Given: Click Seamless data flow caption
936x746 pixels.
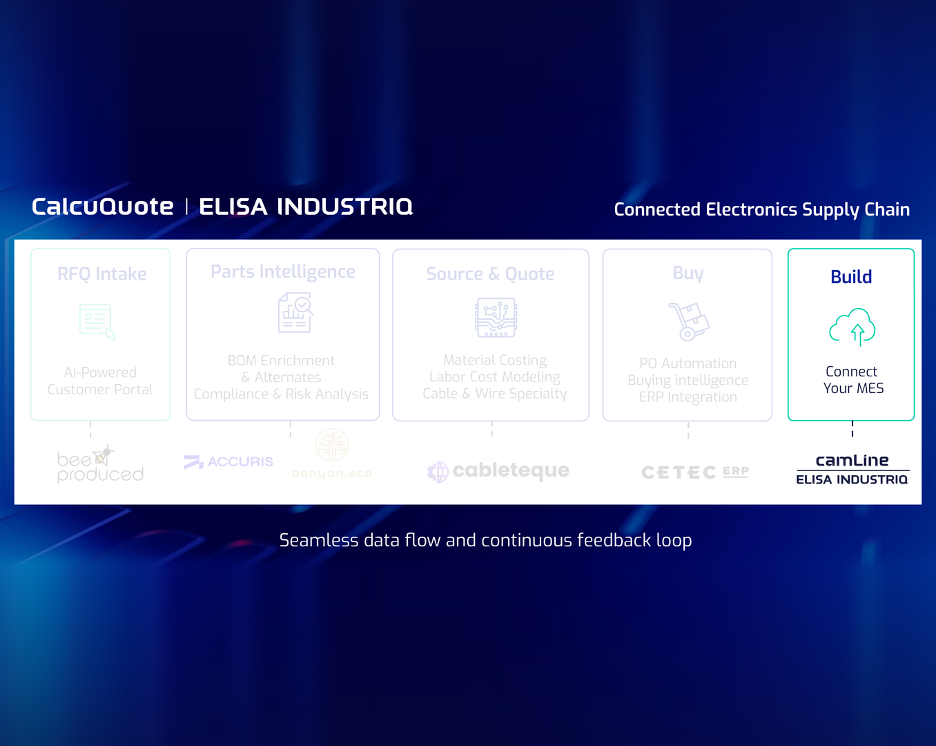Looking at the screenshot, I should [485, 540].
